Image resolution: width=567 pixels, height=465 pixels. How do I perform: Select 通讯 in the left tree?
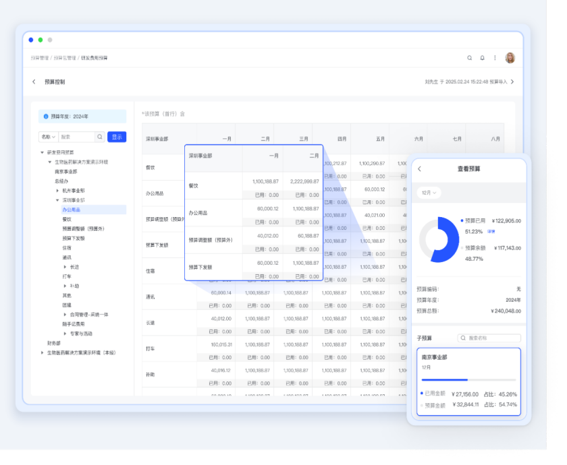coord(67,257)
